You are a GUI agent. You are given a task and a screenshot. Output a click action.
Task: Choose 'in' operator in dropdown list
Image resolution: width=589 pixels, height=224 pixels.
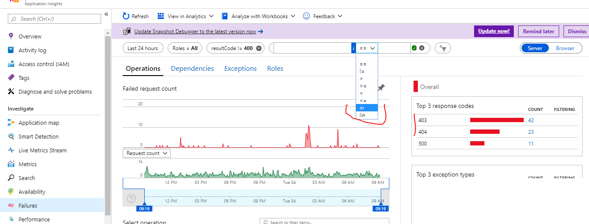click(367, 108)
